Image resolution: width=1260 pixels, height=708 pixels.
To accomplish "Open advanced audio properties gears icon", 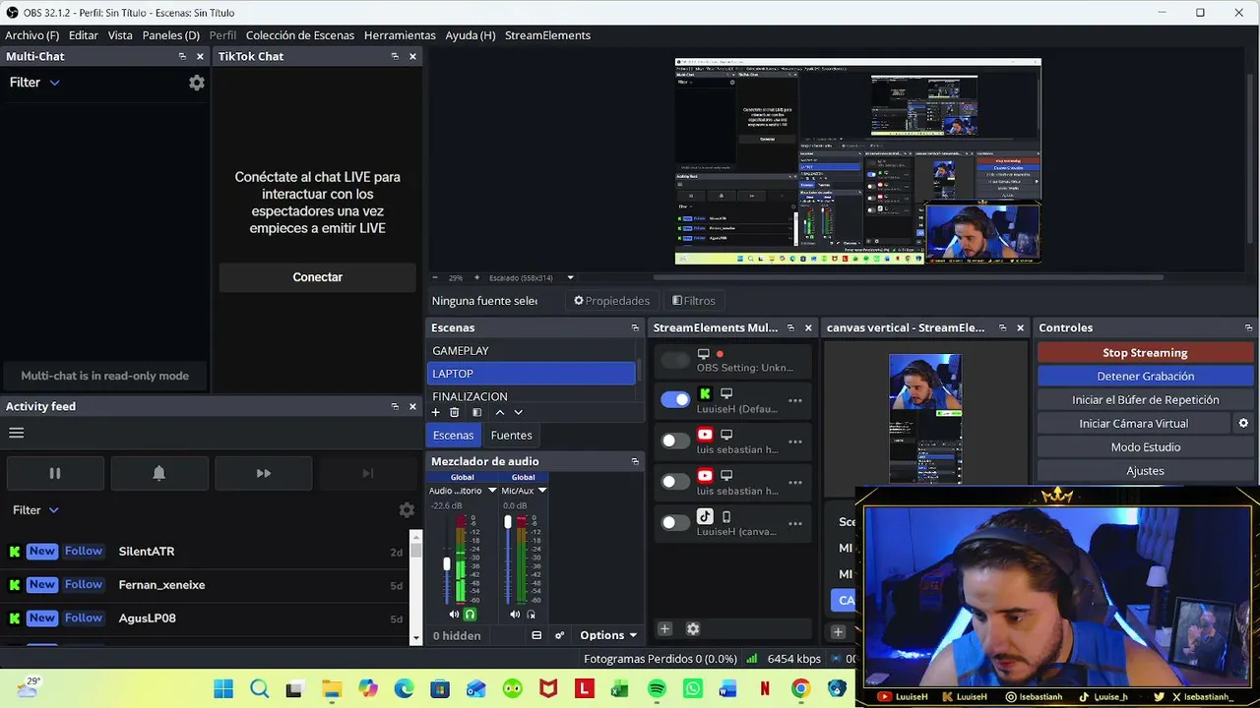I will pos(559,635).
